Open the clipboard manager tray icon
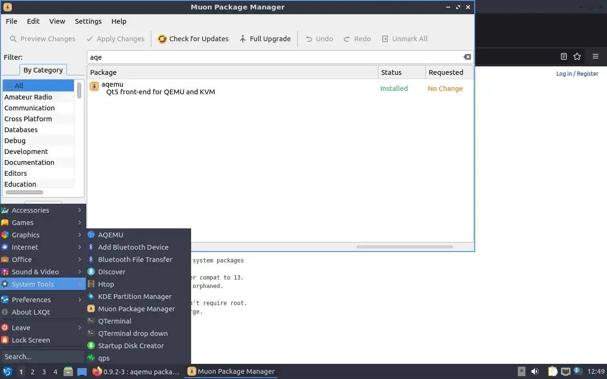The height and width of the screenshot is (379, 607). [x=552, y=372]
